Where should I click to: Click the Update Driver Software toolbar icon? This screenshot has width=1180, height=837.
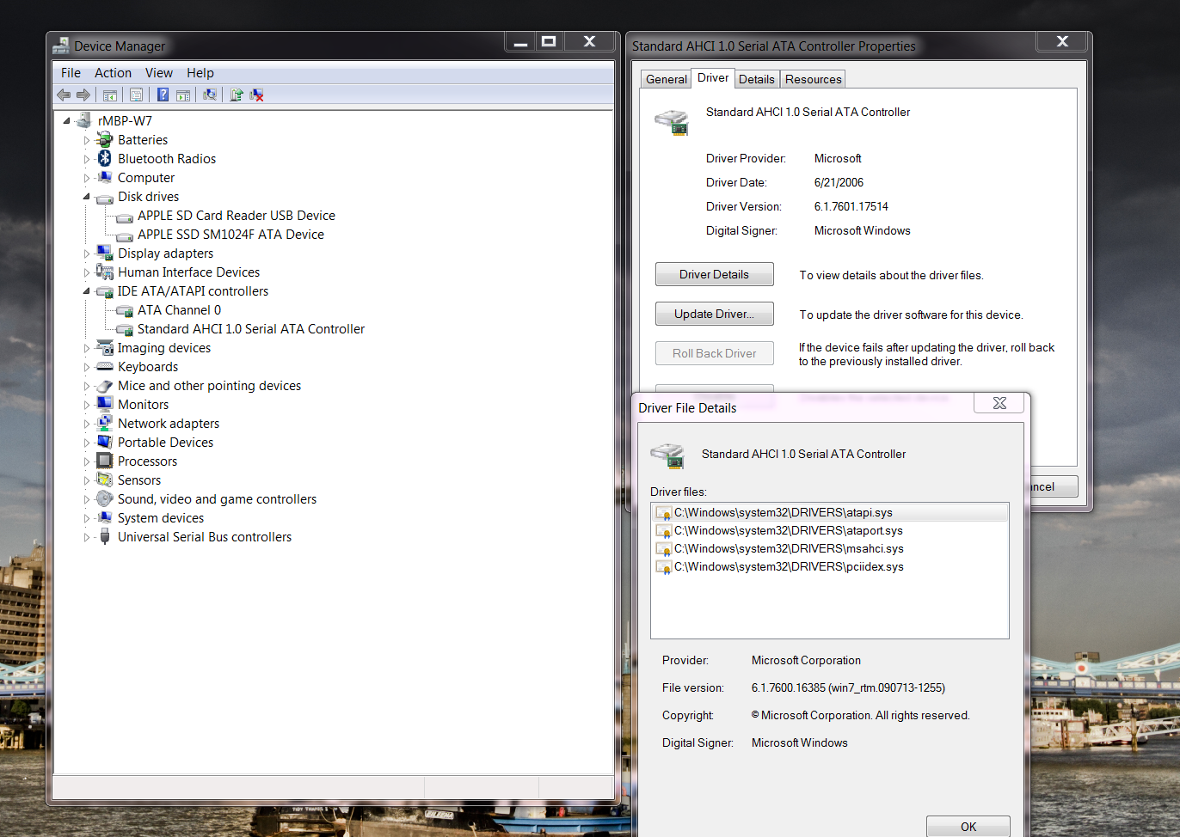pos(237,95)
